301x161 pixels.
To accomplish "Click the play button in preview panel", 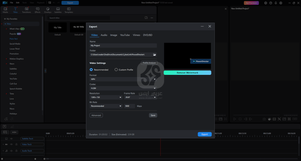I will 235,119.
